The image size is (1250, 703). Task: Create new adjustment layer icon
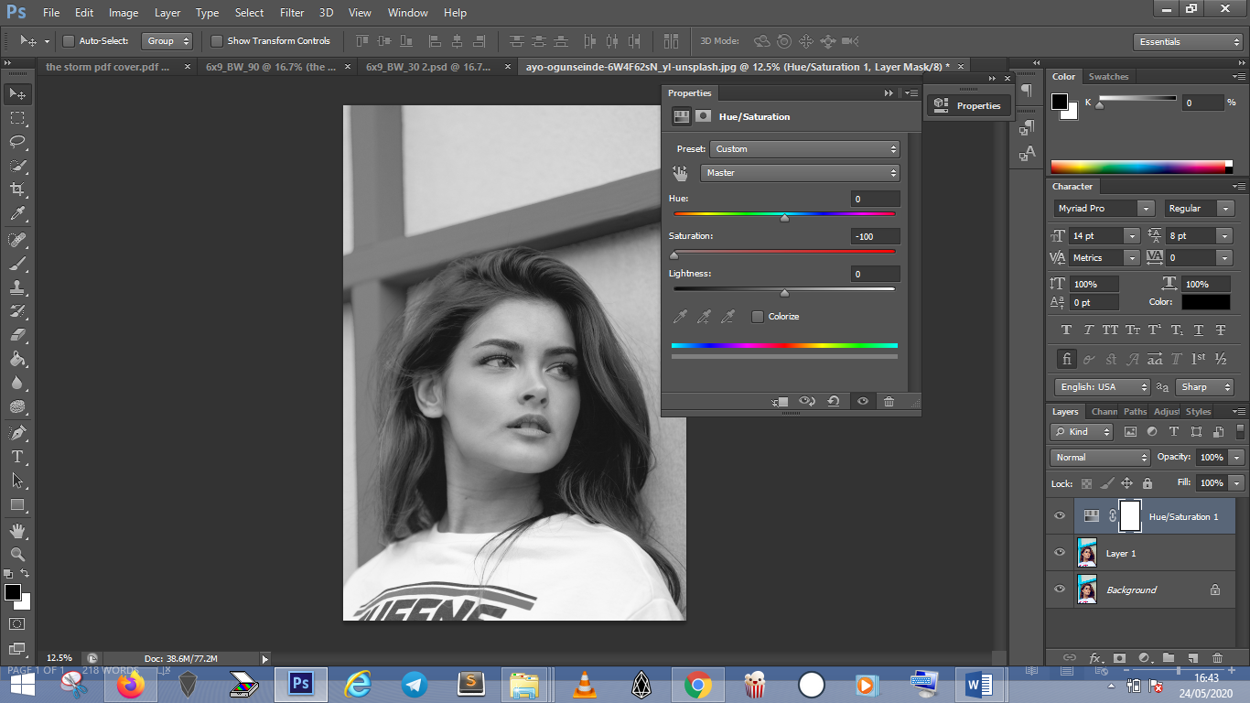1144,657
